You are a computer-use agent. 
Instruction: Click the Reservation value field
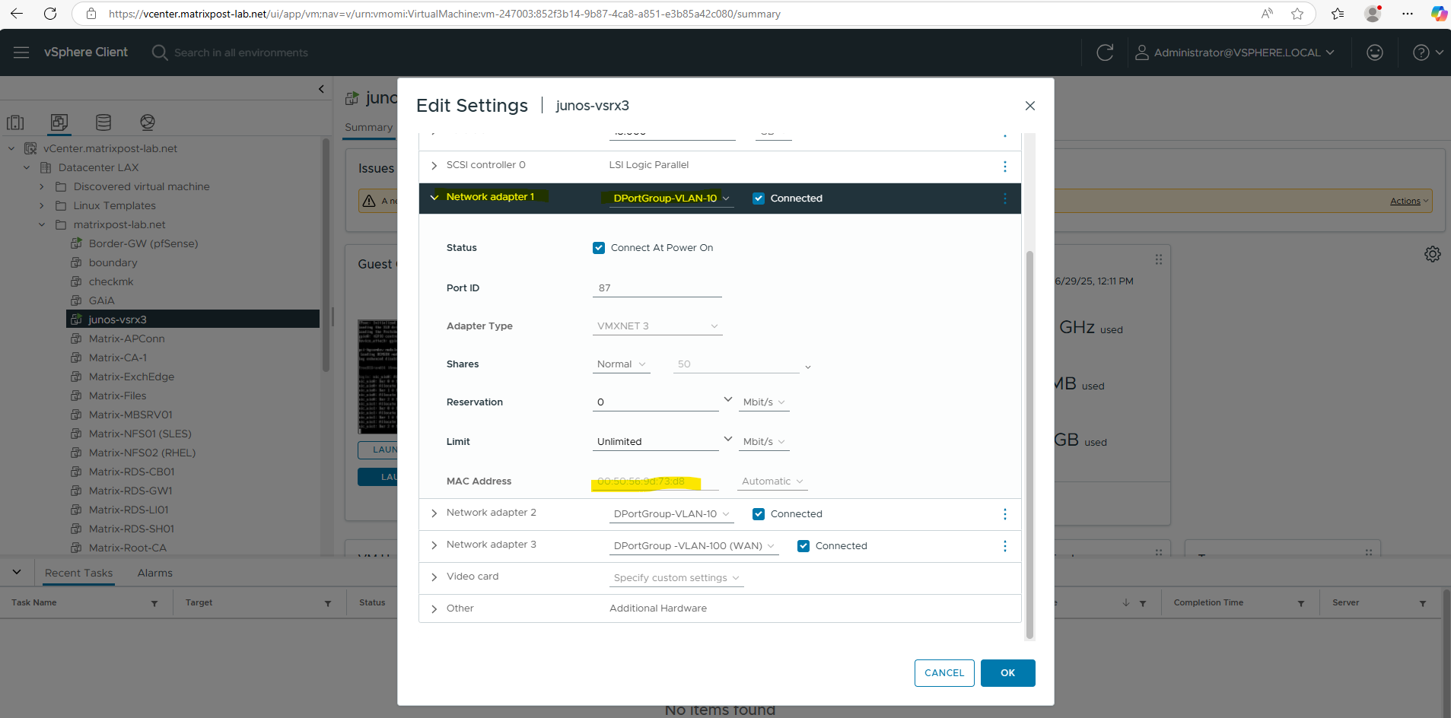point(656,402)
